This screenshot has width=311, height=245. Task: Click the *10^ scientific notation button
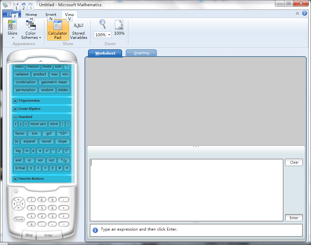[63, 133]
